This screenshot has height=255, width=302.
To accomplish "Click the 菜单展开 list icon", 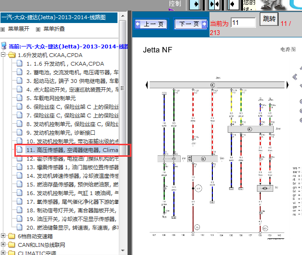I will click(3, 29).
